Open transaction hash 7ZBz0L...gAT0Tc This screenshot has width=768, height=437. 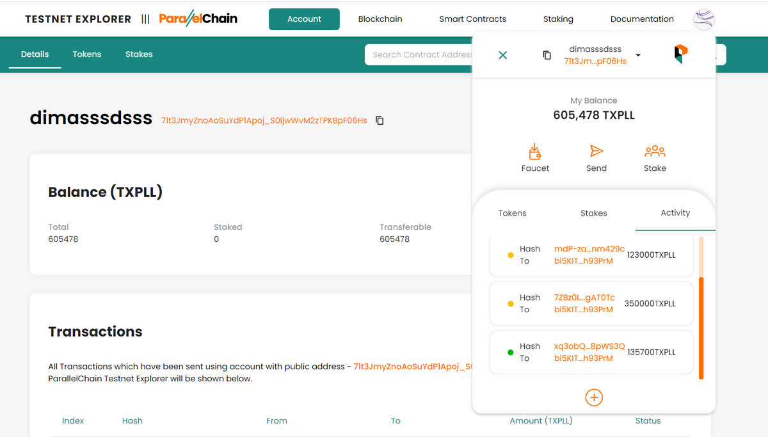[x=584, y=298]
